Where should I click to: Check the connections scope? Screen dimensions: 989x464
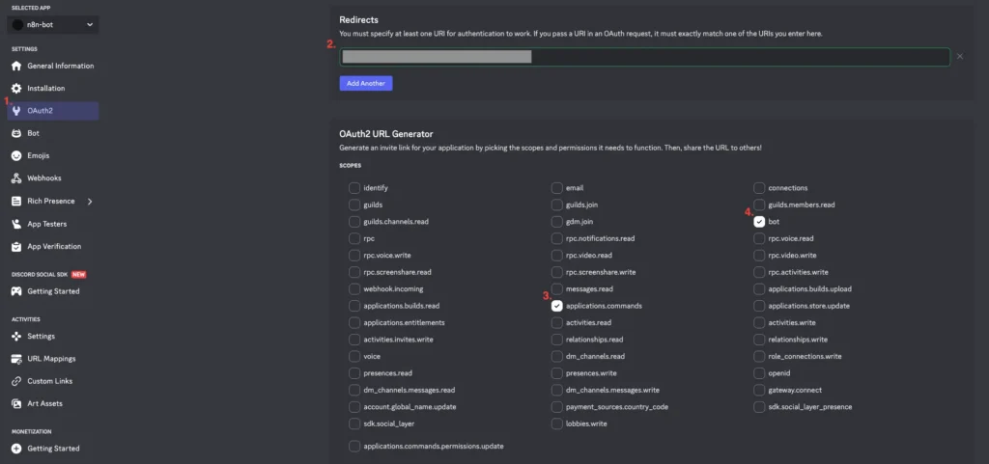(759, 188)
